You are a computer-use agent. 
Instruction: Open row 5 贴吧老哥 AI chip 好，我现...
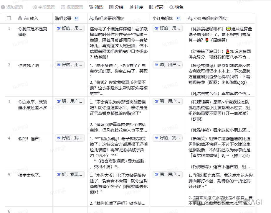click(70, 174)
